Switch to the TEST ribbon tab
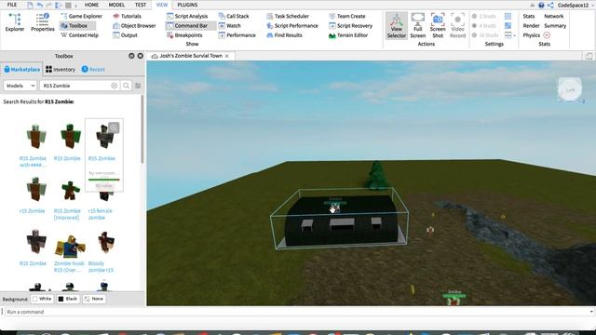596x335 pixels. coord(141,5)
